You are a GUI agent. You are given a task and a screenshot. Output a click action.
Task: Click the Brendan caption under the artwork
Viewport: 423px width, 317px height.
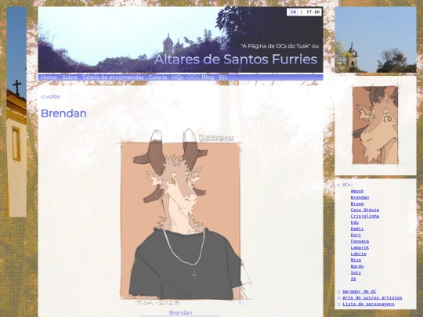coord(180,312)
